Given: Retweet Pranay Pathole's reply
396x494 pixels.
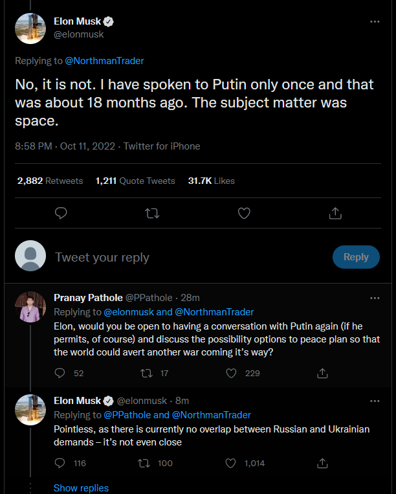Looking at the screenshot, I should click(146, 373).
